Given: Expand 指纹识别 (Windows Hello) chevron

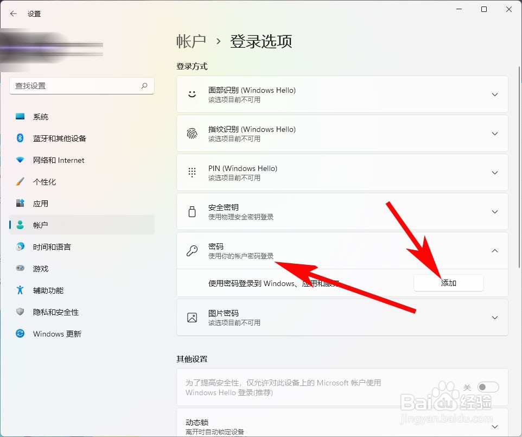Looking at the screenshot, I should pos(495,134).
